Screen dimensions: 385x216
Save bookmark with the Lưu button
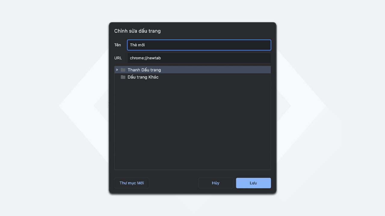pyautogui.click(x=253, y=183)
